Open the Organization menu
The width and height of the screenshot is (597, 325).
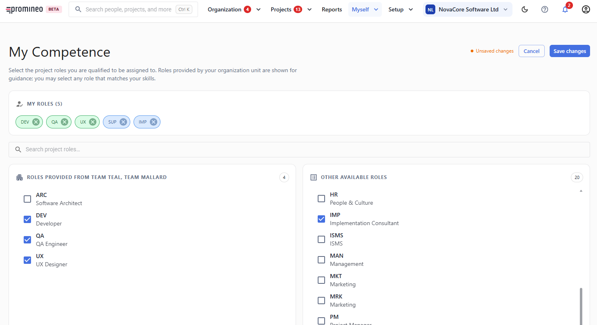coord(234,9)
